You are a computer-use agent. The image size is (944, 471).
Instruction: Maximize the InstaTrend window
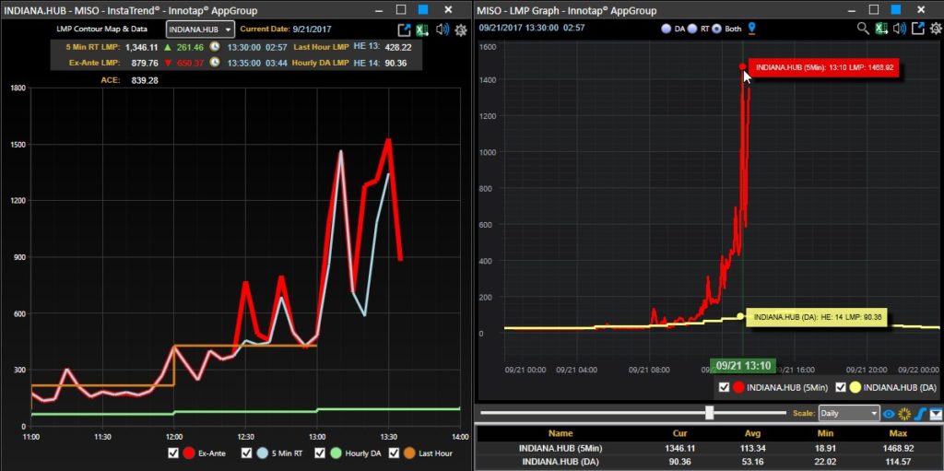click(401, 9)
